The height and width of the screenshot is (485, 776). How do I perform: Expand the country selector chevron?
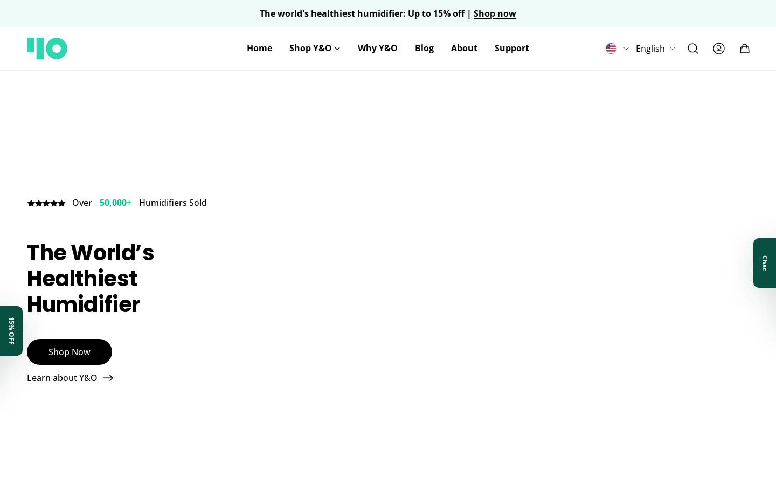626,48
